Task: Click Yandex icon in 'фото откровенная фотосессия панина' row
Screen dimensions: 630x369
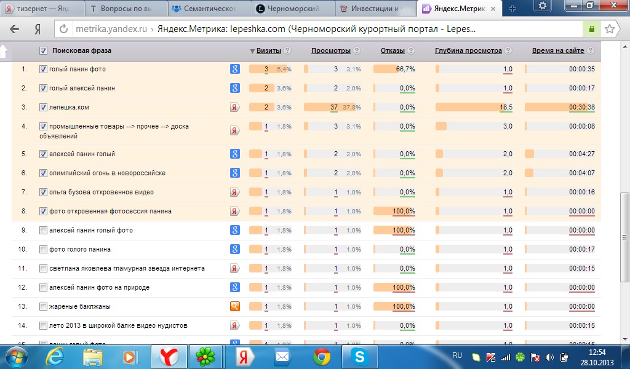Action: point(235,211)
